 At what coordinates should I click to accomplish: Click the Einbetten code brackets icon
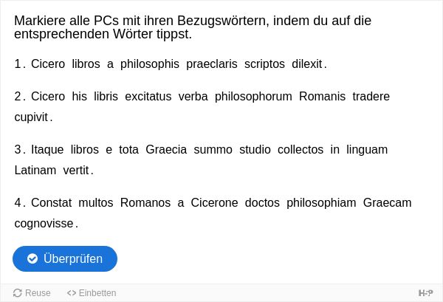point(72,293)
